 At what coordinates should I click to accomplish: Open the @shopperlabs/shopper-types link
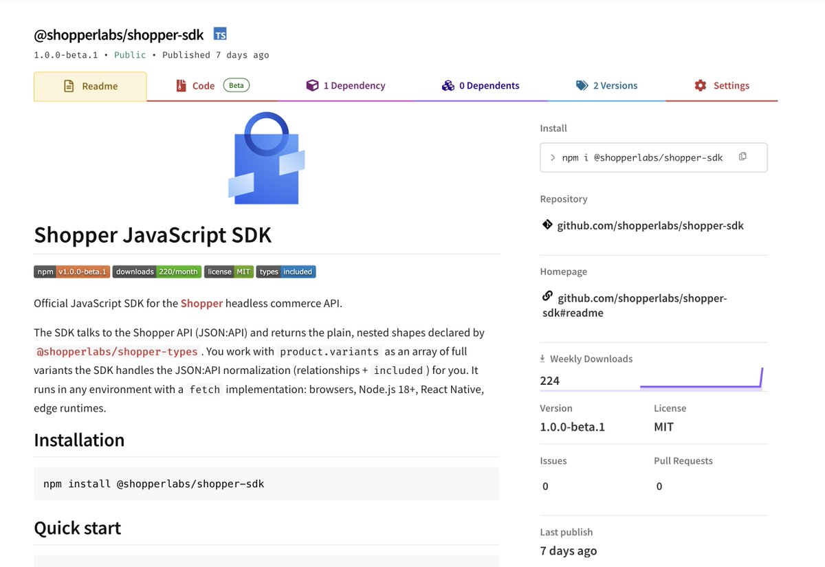118,351
